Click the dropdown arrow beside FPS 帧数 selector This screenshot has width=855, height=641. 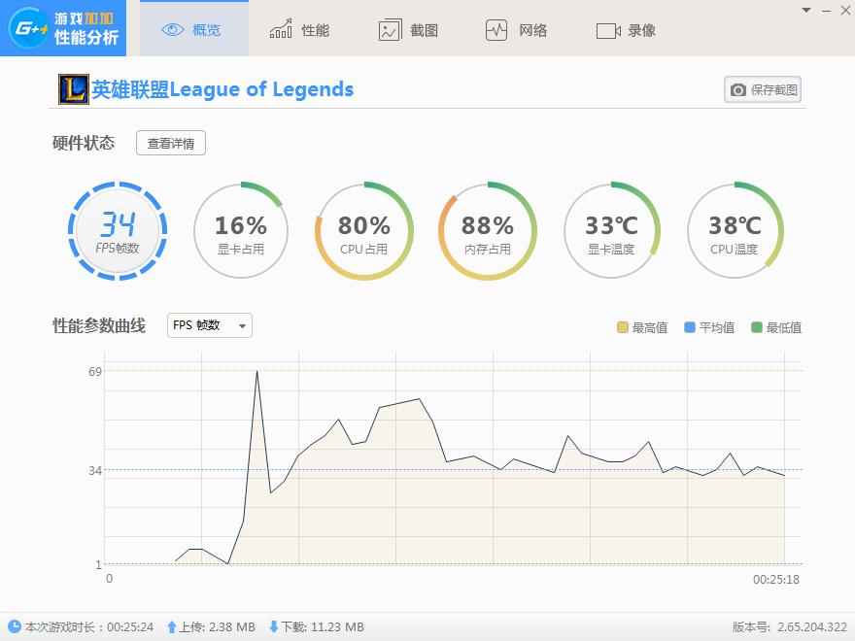240,325
